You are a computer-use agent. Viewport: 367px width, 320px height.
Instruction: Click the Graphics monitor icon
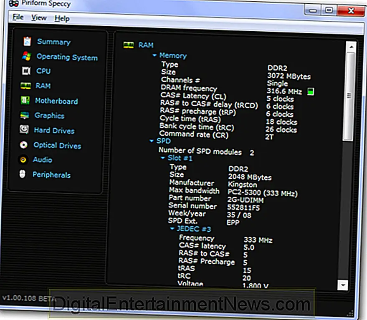pos(25,115)
